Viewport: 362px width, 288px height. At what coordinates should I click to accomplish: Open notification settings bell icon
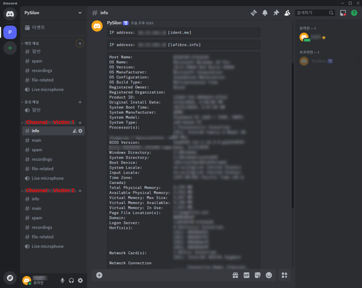point(265,13)
